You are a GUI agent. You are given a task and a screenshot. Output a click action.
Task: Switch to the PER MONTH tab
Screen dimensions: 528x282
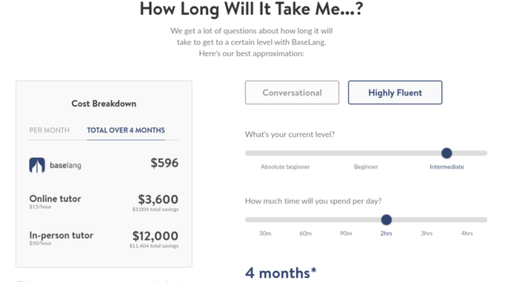(x=49, y=130)
